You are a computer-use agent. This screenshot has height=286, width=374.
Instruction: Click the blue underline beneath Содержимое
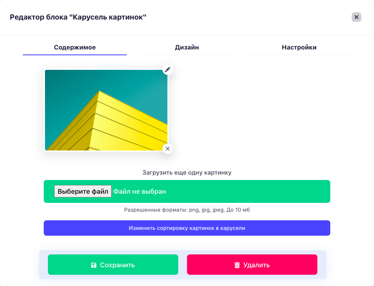(75, 55)
